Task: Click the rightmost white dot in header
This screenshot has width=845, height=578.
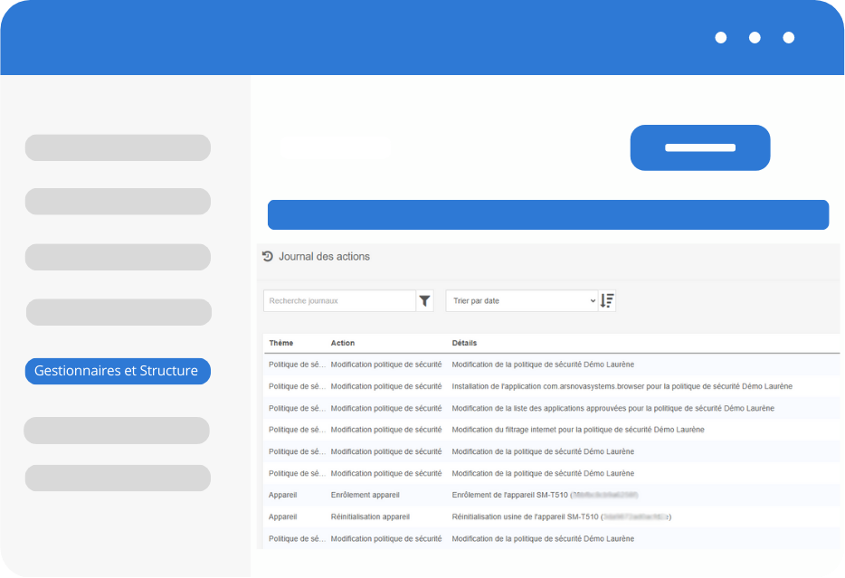Action: [789, 38]
